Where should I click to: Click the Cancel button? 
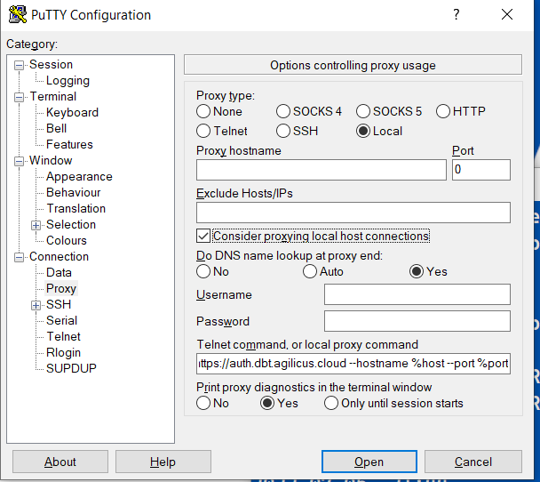point(473,462)
